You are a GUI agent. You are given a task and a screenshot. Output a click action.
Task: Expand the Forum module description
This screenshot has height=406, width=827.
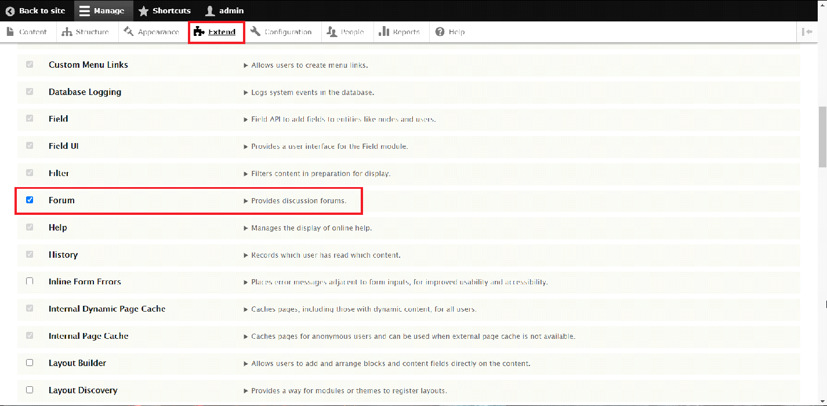pyautogui.click(x=246, y=201)
